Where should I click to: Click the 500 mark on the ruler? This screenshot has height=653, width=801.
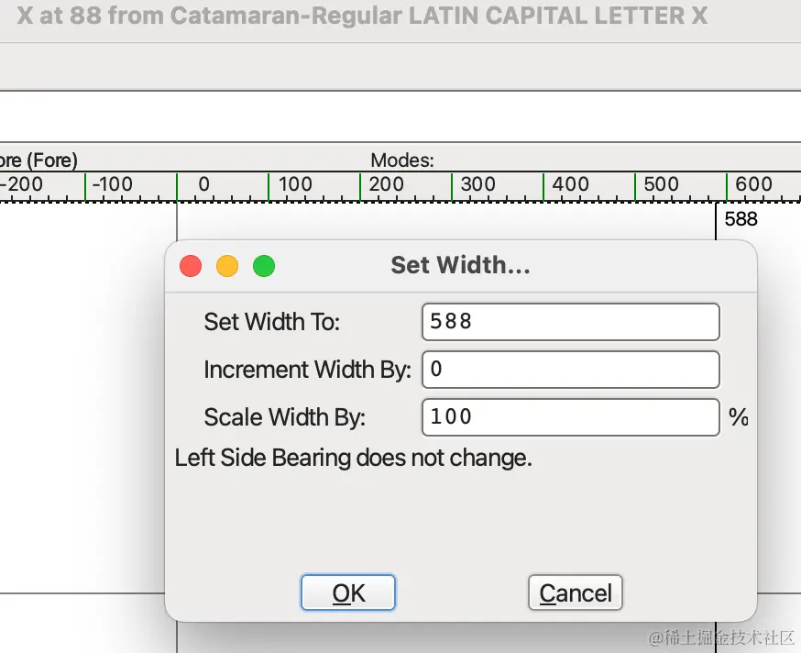coord(662,184)
